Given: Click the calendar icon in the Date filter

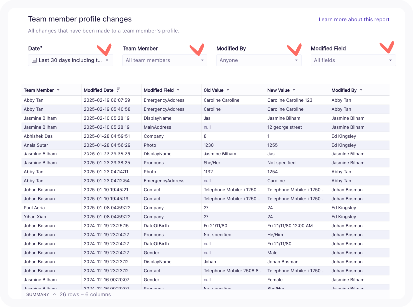Looking at the screenshot, I should point(34,60).
